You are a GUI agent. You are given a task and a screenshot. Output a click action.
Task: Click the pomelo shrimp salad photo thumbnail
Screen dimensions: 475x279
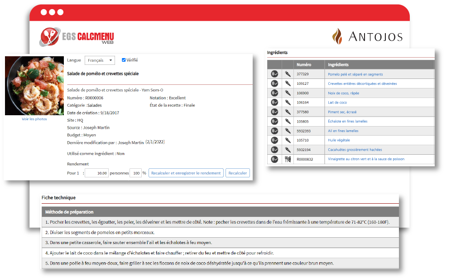[34, 86]
